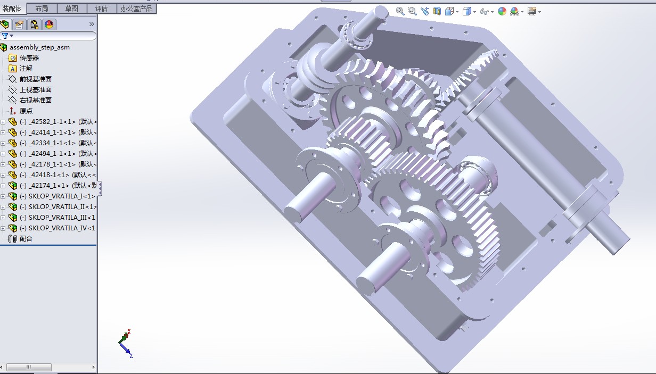The width and height of the screenshot is (656, 374).
Task: Click 上视基准面 plane icon
Action: tap(13, 89)
